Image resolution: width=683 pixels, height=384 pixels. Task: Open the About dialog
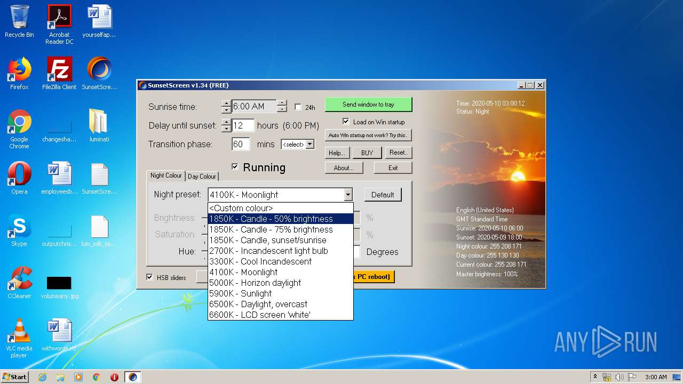344,167
